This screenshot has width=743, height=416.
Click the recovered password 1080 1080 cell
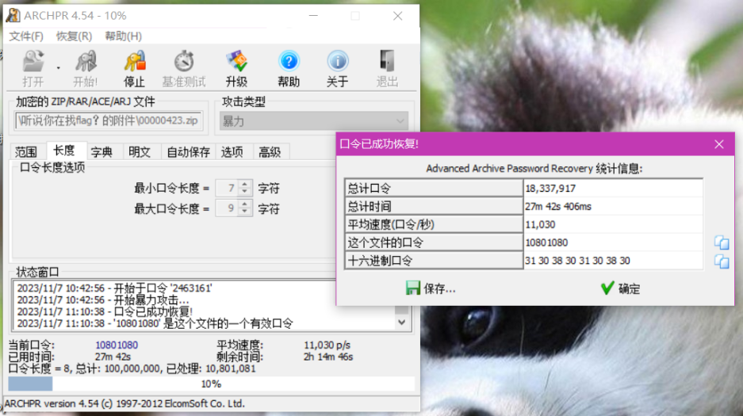tap(613, 242)
